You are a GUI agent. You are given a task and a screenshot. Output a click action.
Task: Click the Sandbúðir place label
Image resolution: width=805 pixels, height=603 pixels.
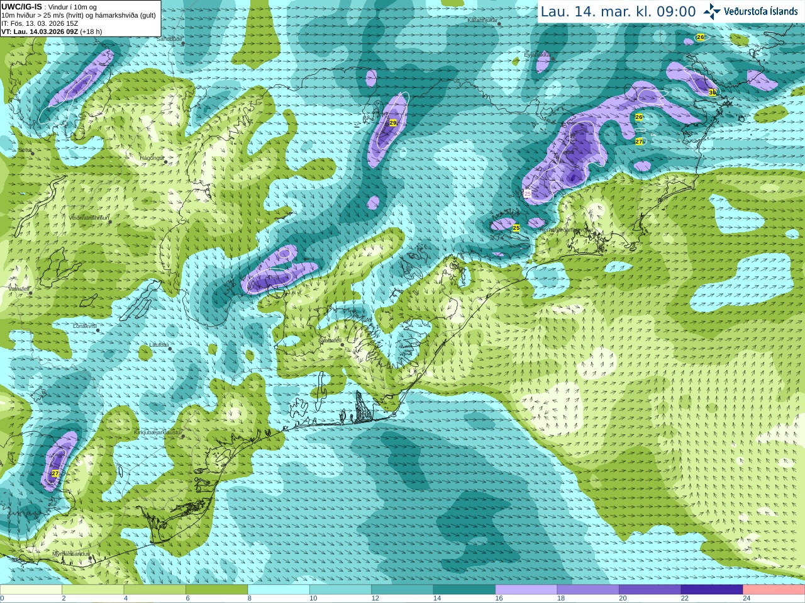[x=169, y=39]
